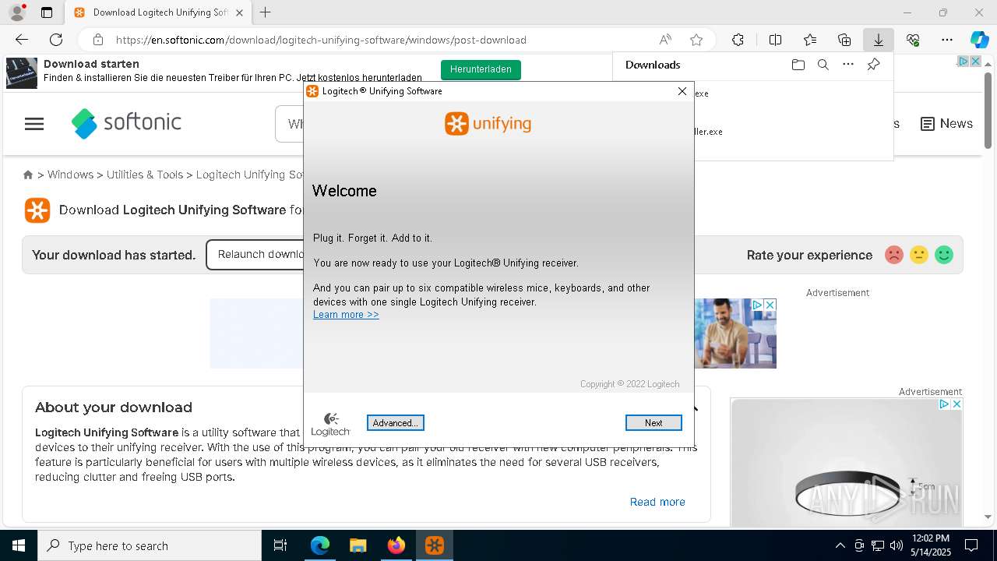Click green Herunterladen ad button
The width and height of the screenshot is (997, 561).
(x=481, y=69)
